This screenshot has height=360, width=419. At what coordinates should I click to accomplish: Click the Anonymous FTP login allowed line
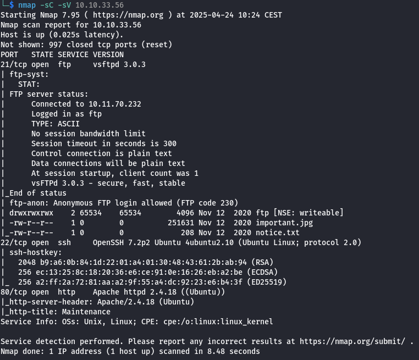(124, 203)
